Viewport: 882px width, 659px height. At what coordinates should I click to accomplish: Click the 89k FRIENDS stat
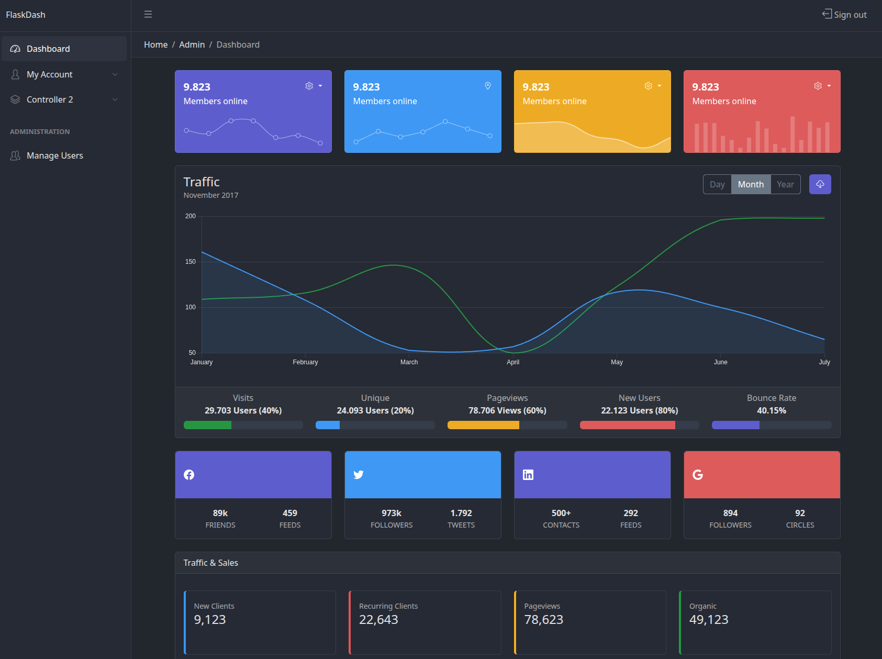tap(220, 518)
